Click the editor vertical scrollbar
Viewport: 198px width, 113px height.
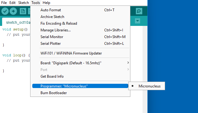pyautogui.click(x=145, y=69)
